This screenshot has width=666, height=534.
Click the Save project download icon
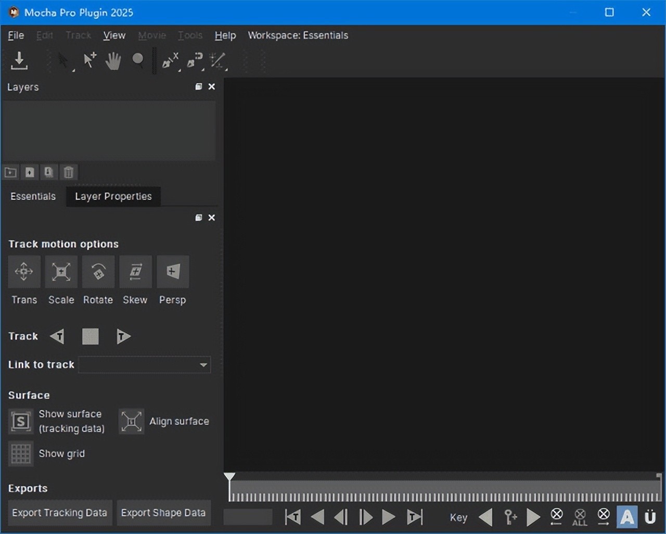(19, 60)
